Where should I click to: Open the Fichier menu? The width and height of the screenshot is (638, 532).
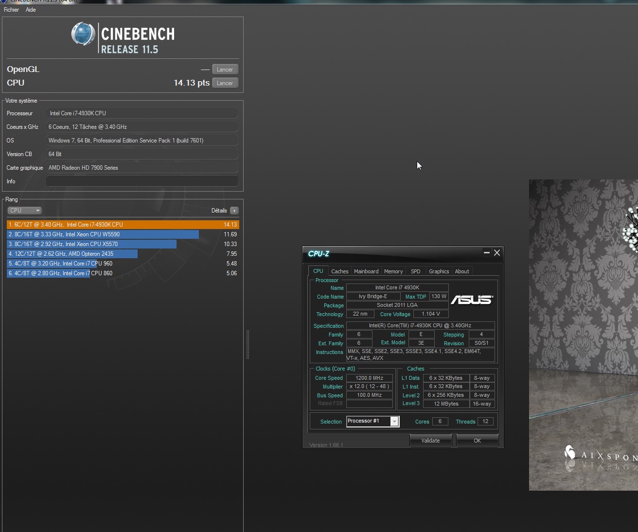(x=11, y=10)
